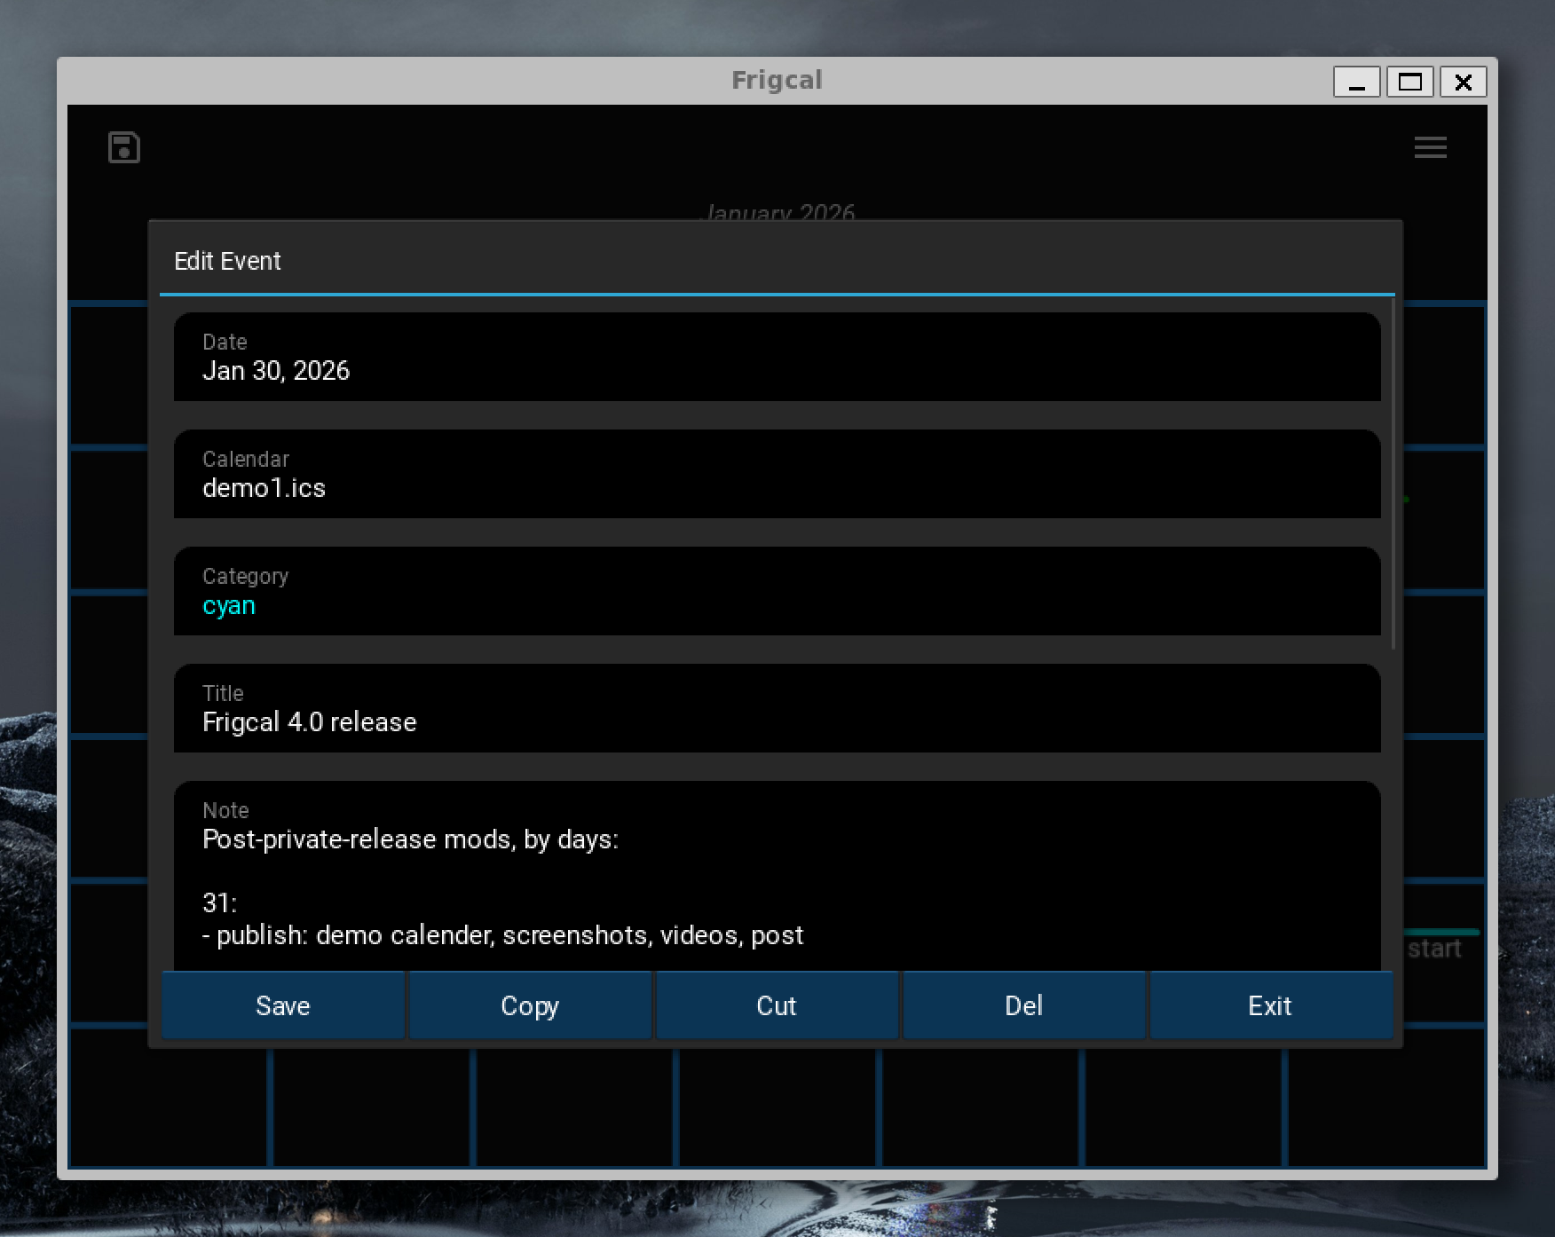1555x1237 pixels.
Task: Click into the Note text area
Action: point(777,876)
